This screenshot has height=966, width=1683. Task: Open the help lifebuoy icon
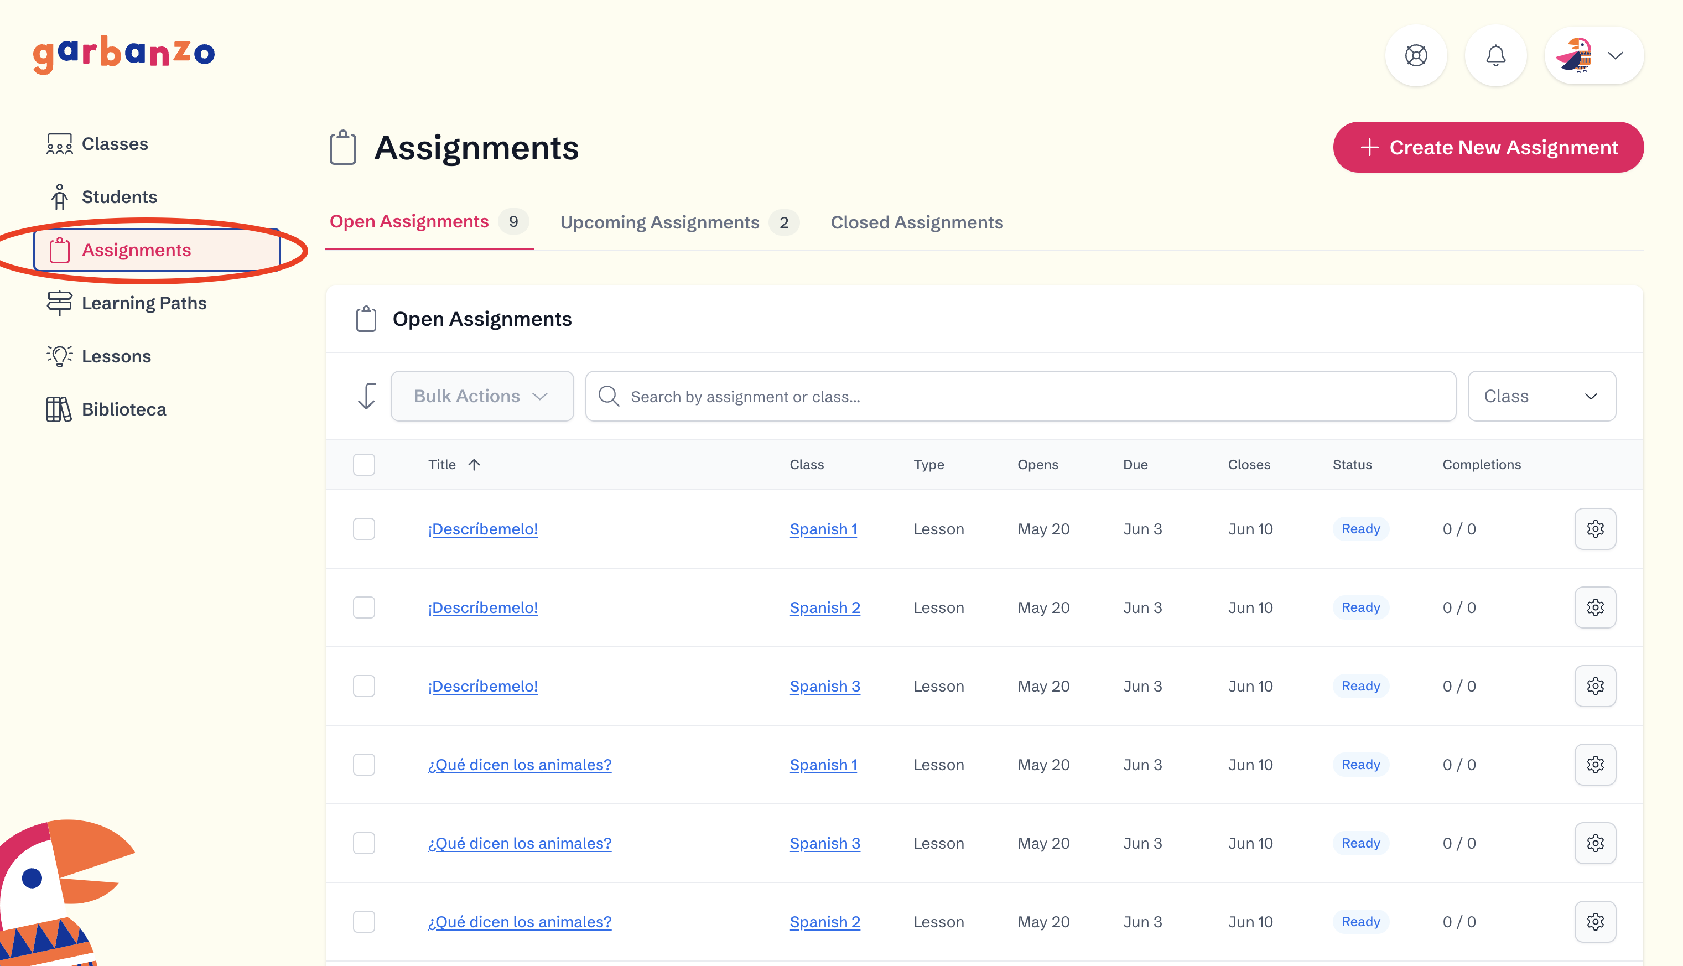tap(1416, 55)
